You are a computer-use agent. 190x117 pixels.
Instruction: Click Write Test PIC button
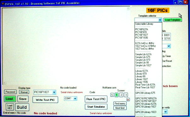tap(45, 100)
